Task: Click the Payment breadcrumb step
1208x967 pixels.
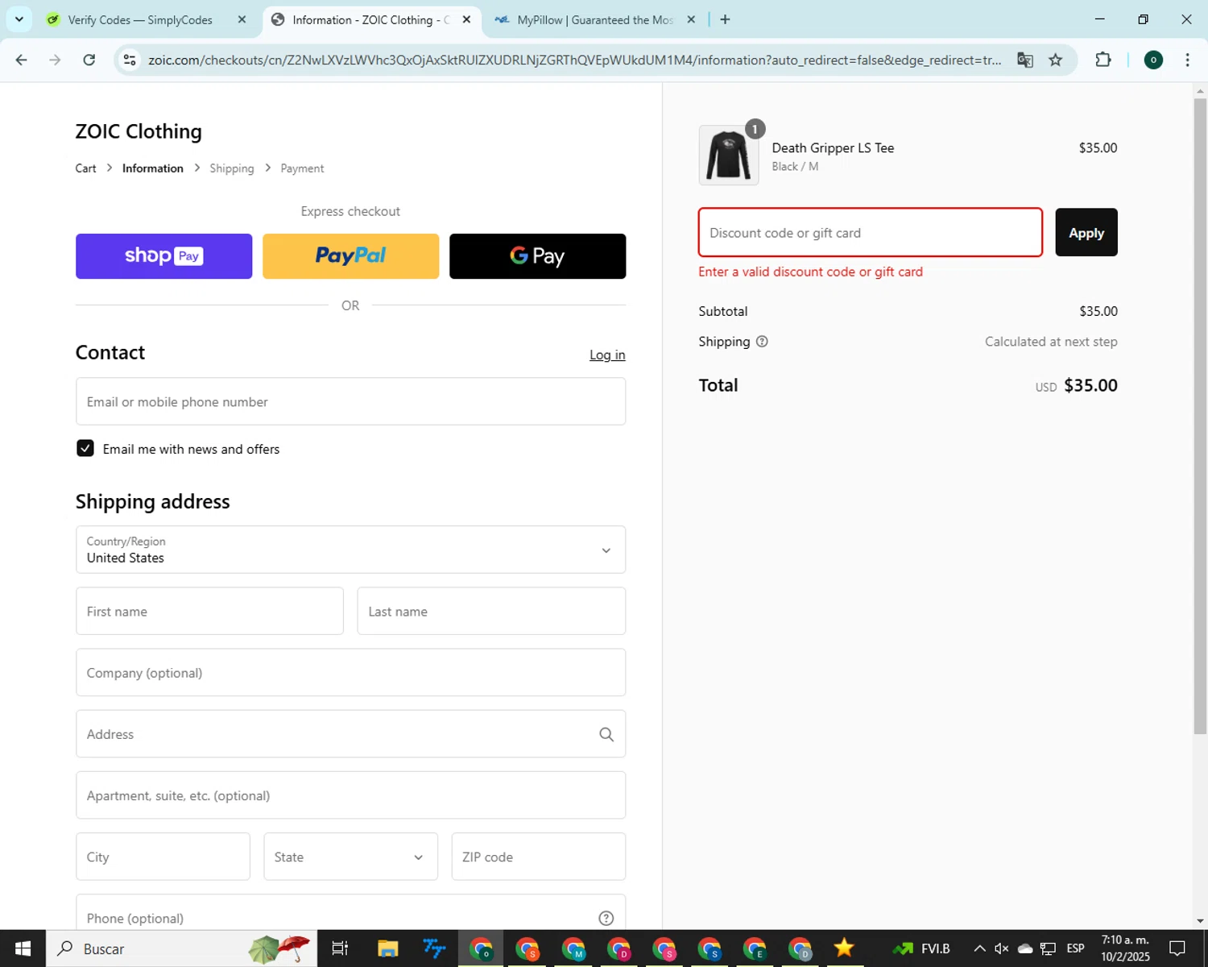Action: [x=302, y=168]
